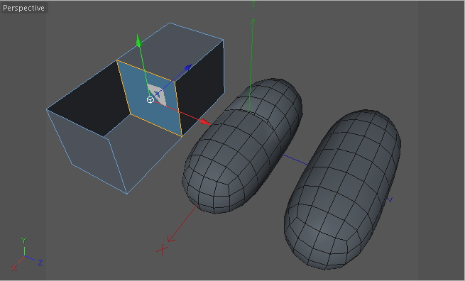This screenshot has width=465, height=281.
Task: Select the left capsule object
Action: point(241,147)
